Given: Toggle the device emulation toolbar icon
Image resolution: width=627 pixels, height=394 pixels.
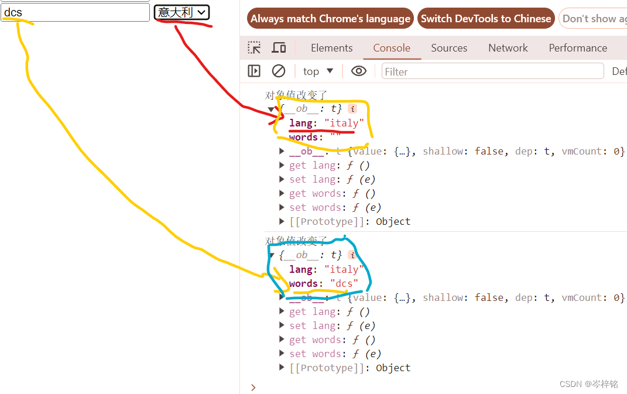Looking at the screenshot, I should (279, 47).
